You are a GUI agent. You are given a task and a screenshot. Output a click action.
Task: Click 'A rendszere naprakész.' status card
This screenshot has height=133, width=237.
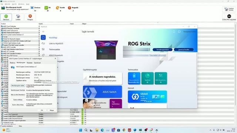click(x=103, y=78)
